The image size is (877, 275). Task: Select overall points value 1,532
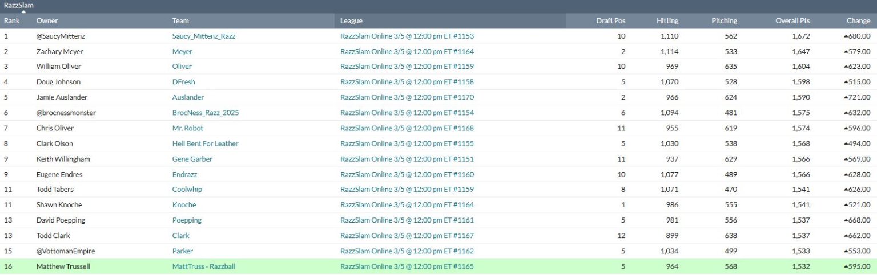point(801,266)
